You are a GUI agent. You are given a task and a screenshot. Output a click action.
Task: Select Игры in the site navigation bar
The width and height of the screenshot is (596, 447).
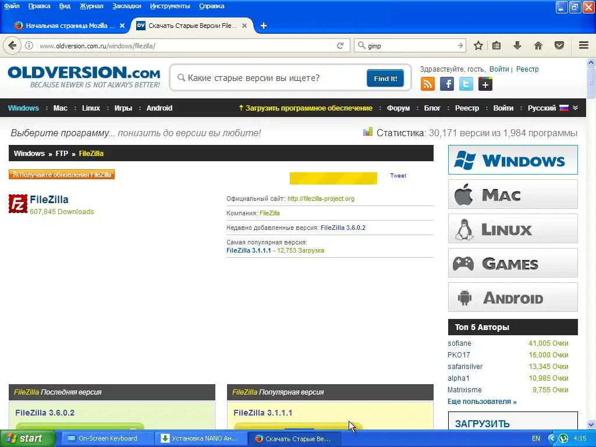123,108
